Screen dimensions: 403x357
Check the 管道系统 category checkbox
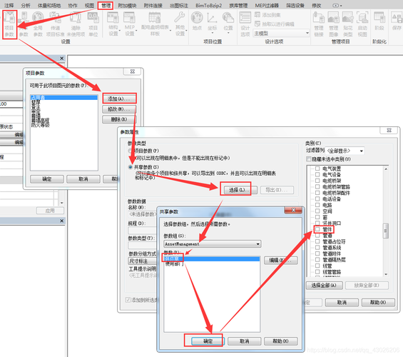[317, 248]
